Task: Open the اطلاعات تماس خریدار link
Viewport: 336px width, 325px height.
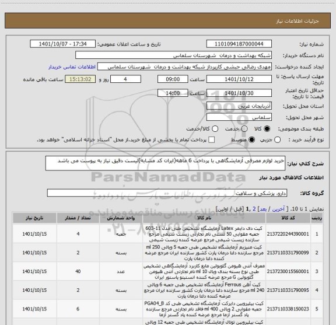Action: point(72,67)
